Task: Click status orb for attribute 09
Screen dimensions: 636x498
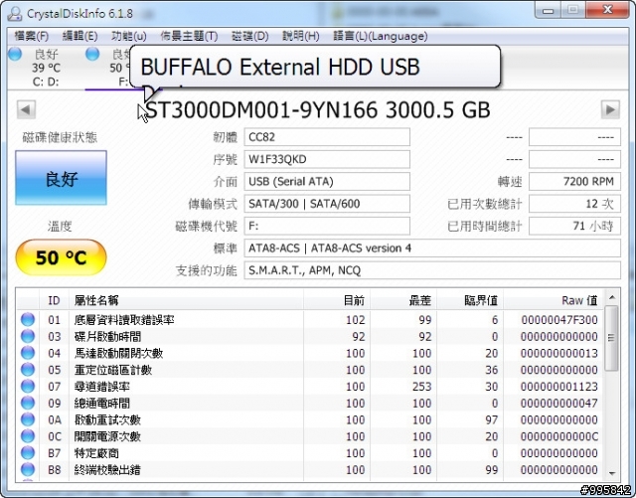Action: pos(28,403)
